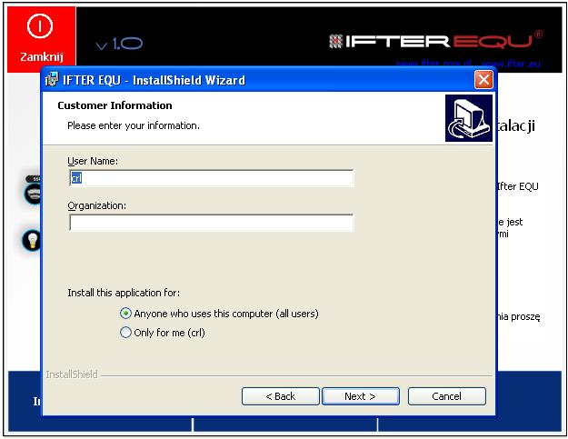Click the 'Please enter your information.' text
Image resolution: width=568 pixels, height=439 pixels.
tap(134, 125)
